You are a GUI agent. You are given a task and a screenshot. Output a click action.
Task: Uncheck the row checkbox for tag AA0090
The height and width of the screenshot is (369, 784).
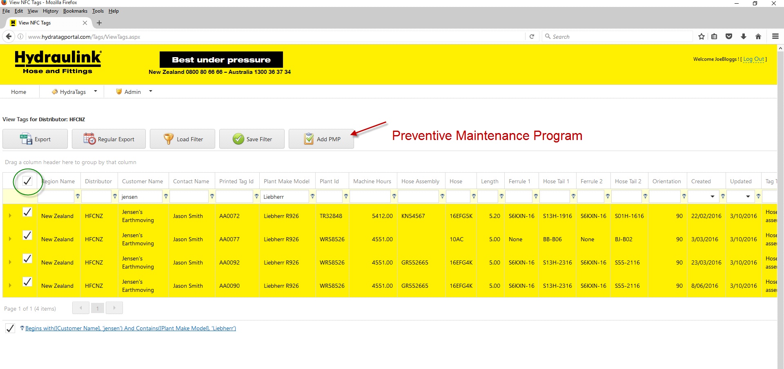pos(27,282)
